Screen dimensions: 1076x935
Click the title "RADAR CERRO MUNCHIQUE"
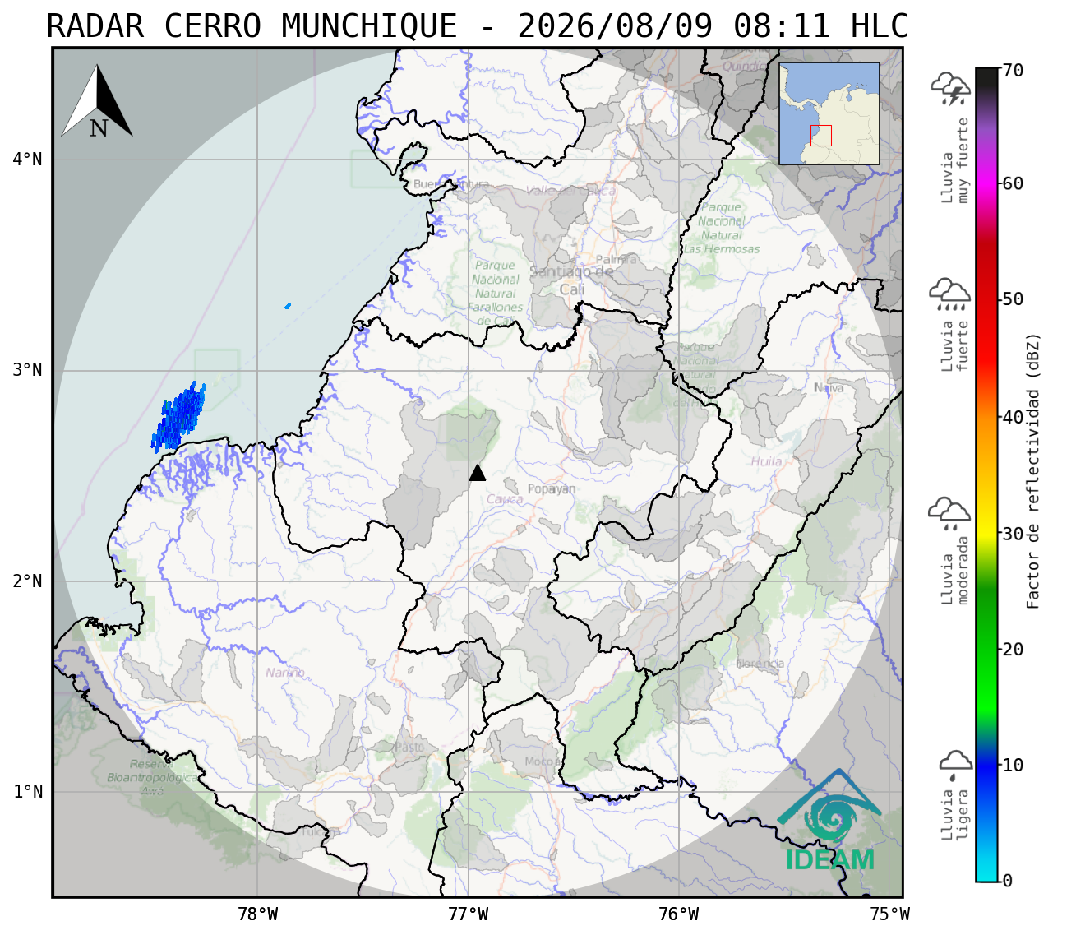(x=252, y=26)
